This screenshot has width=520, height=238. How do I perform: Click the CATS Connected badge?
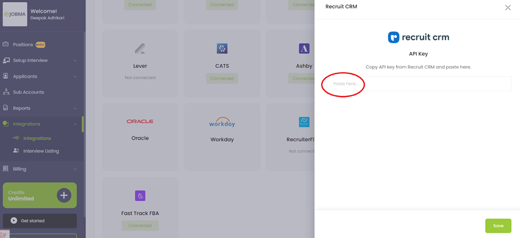click(x=222, y=79)
